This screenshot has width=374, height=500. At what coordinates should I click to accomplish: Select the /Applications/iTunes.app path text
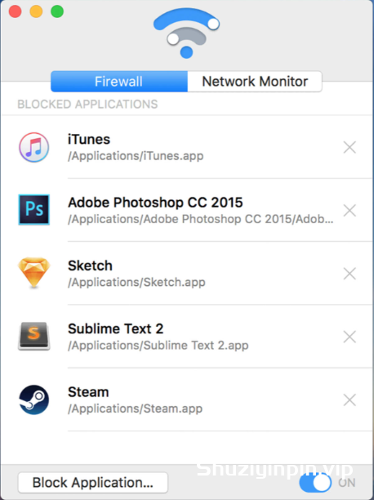[136, 156]
